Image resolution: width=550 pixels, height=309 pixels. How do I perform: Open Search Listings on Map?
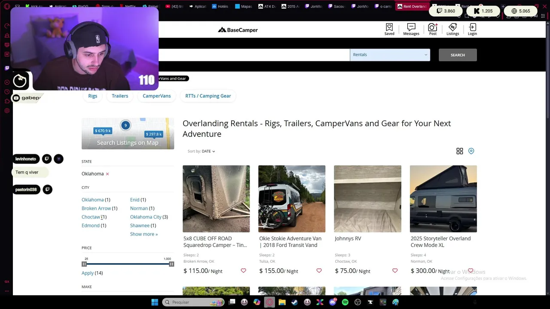tap(128, 142)
